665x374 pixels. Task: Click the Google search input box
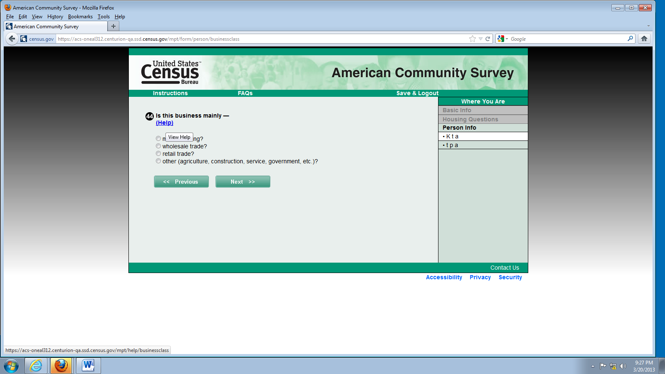pyautogui.click(x=567, y=39)
